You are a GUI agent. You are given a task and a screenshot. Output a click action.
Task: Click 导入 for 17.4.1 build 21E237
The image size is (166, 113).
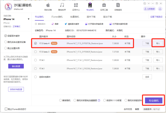158,60
